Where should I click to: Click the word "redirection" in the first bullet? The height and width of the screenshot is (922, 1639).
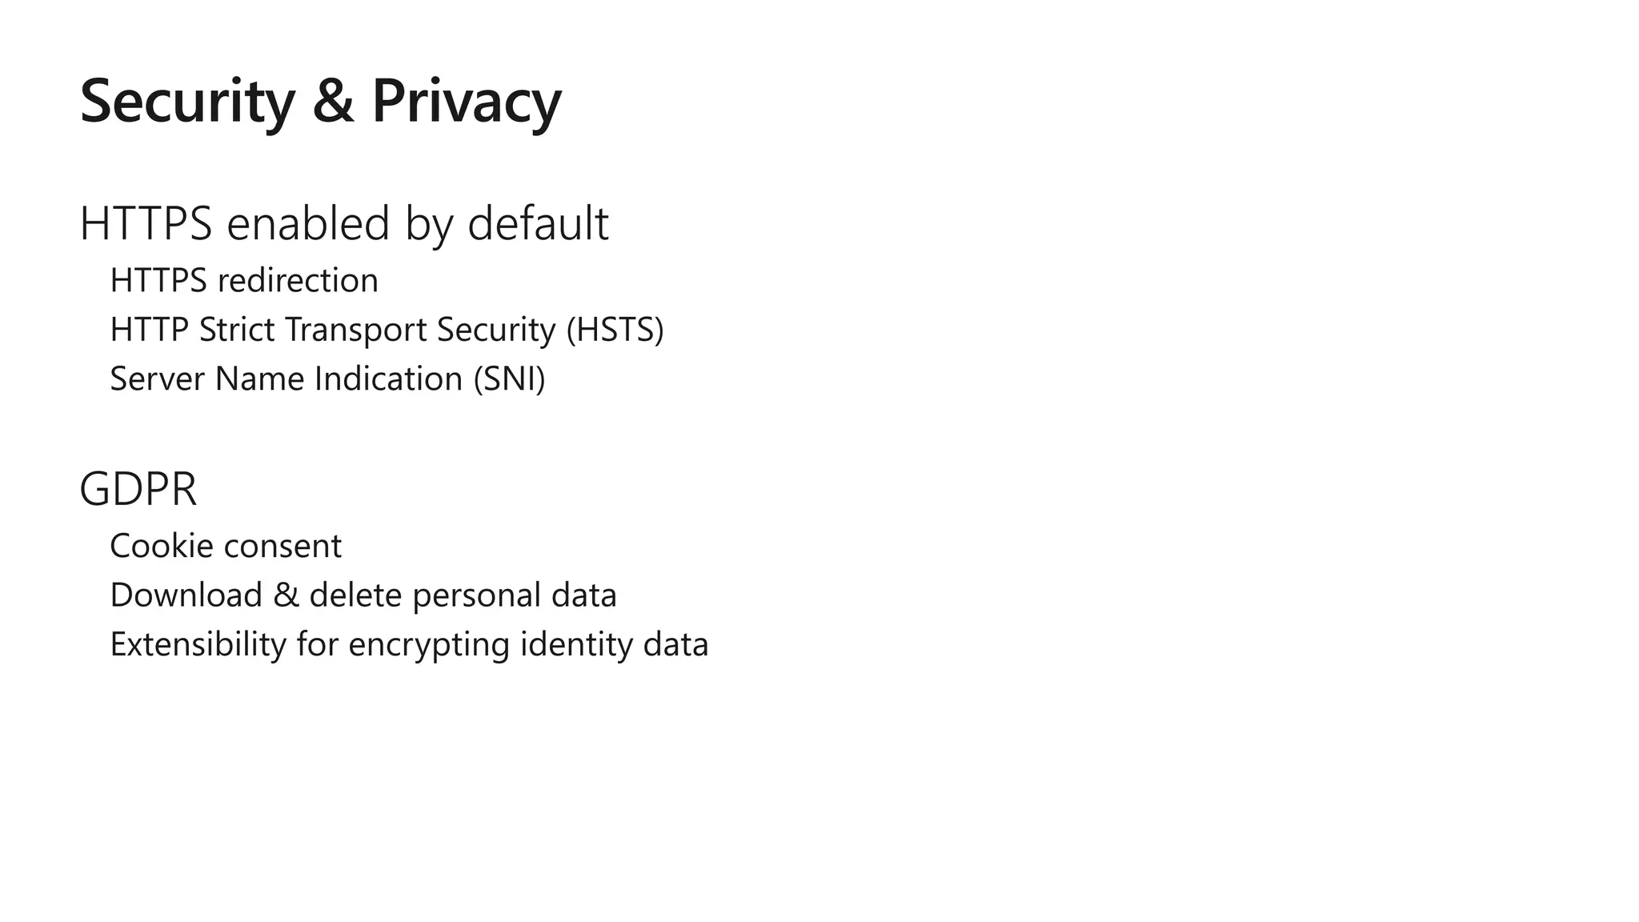coord(298,281)
